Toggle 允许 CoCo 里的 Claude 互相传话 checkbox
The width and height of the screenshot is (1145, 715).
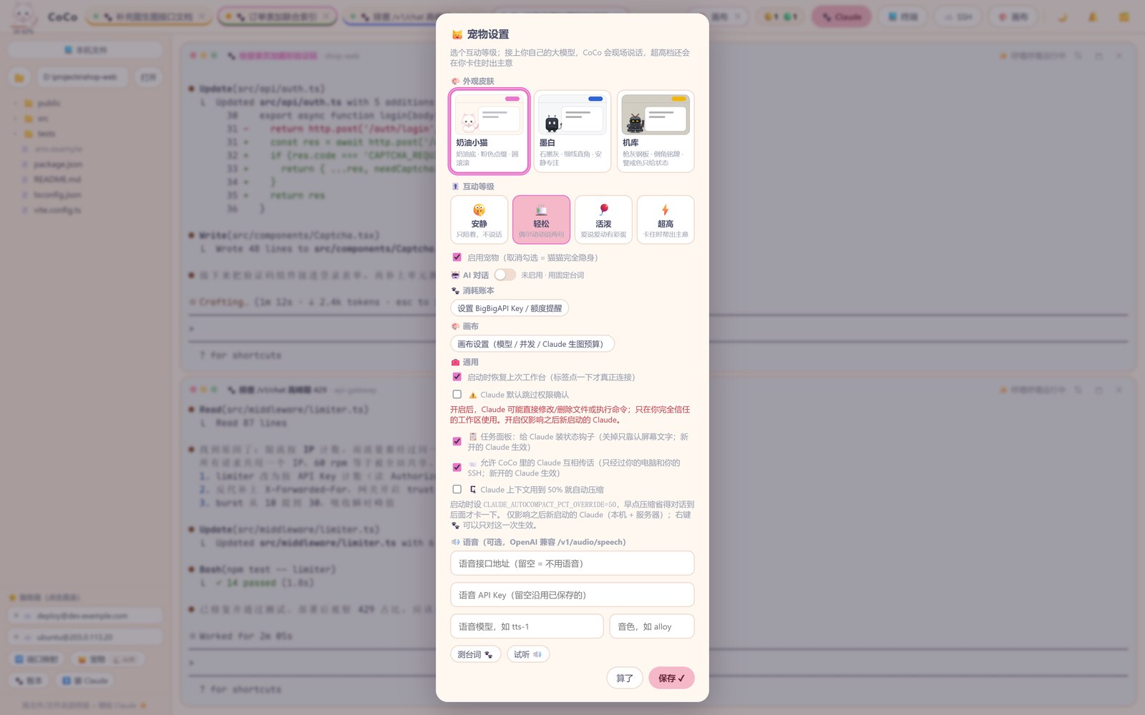pos(457,467)
